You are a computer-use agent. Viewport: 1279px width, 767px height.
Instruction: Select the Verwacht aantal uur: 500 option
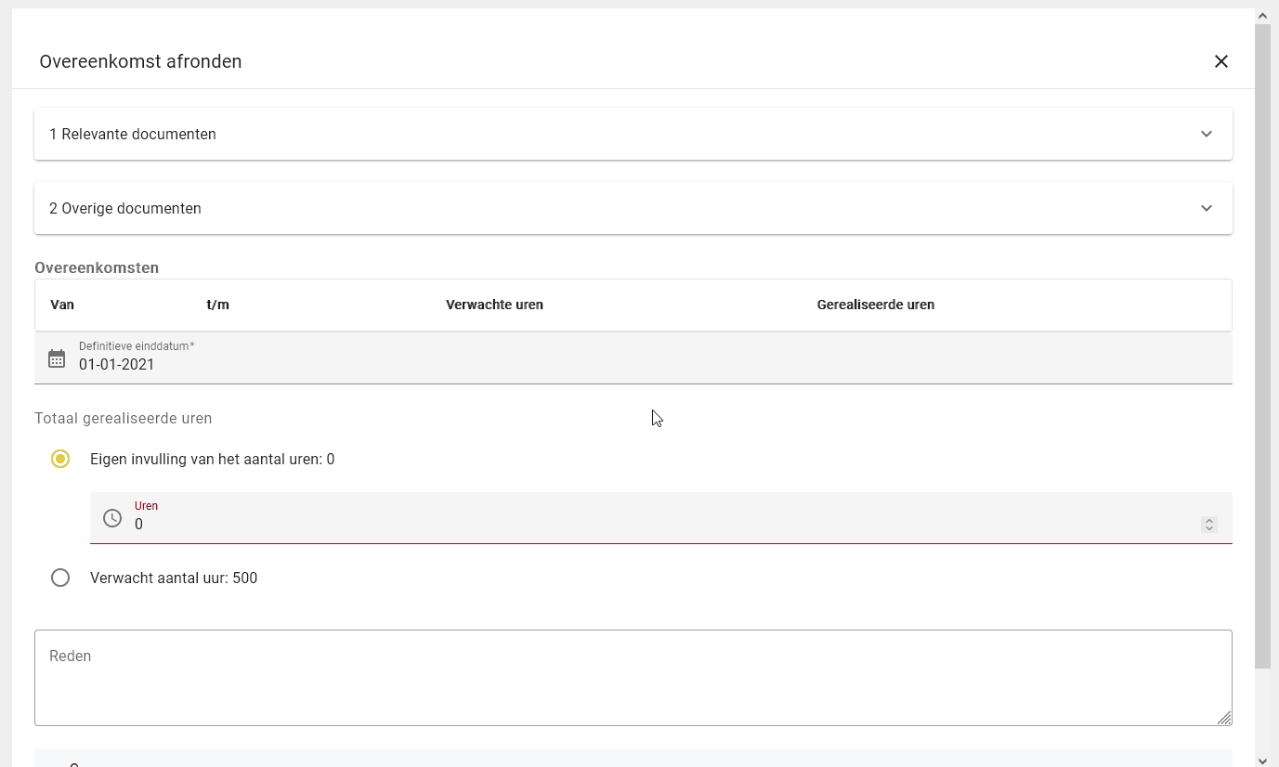point(60,577)
